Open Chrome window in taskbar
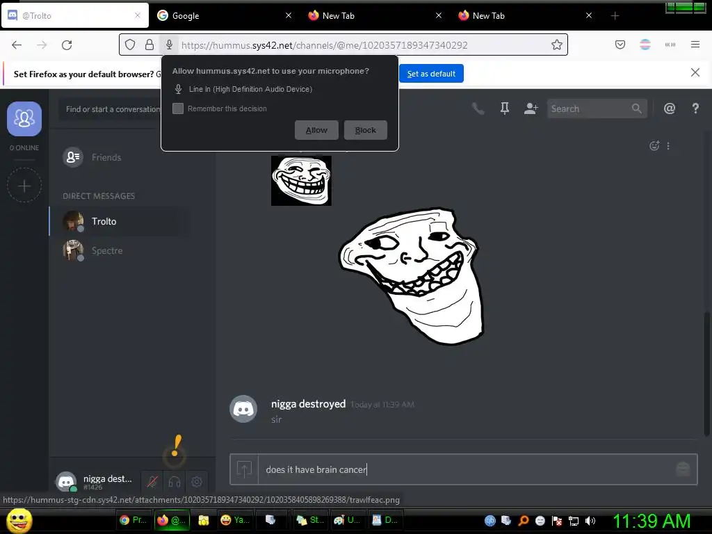Screen dimensions: 712x534 (133, 520)
